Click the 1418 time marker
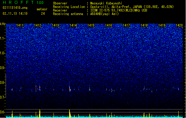186x118 pixels. click(x=144, y=25)
